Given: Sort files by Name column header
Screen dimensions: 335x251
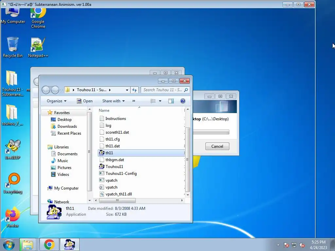Looking at the screenshot, I should click(x=104, y=110).
